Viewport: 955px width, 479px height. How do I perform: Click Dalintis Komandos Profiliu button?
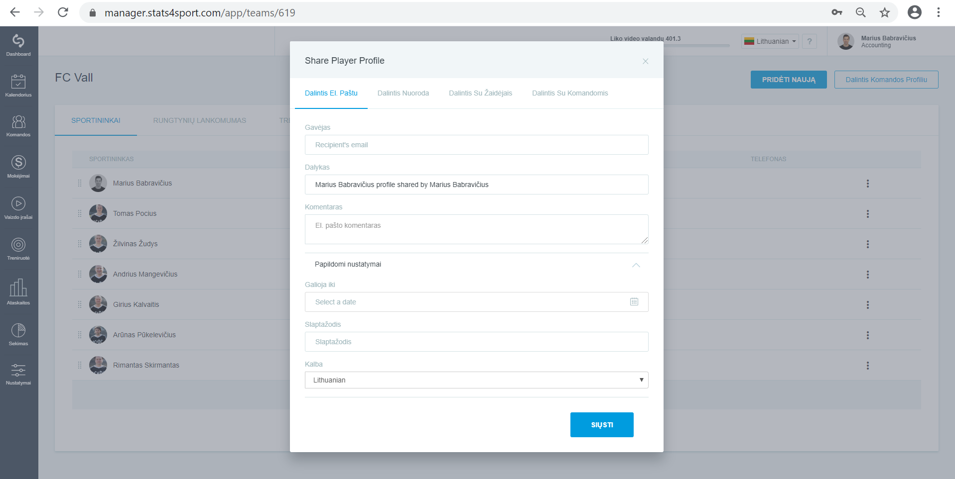886,80
